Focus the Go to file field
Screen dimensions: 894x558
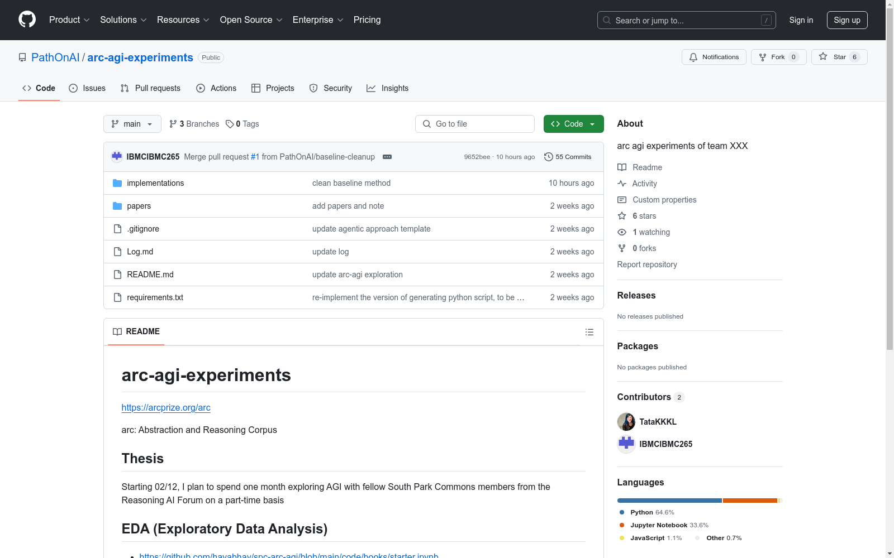475,124
